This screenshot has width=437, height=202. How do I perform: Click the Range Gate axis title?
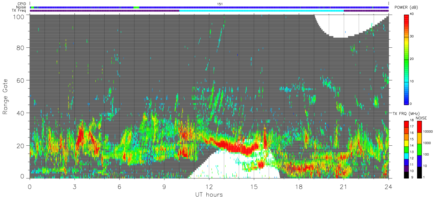click(6, 97)
